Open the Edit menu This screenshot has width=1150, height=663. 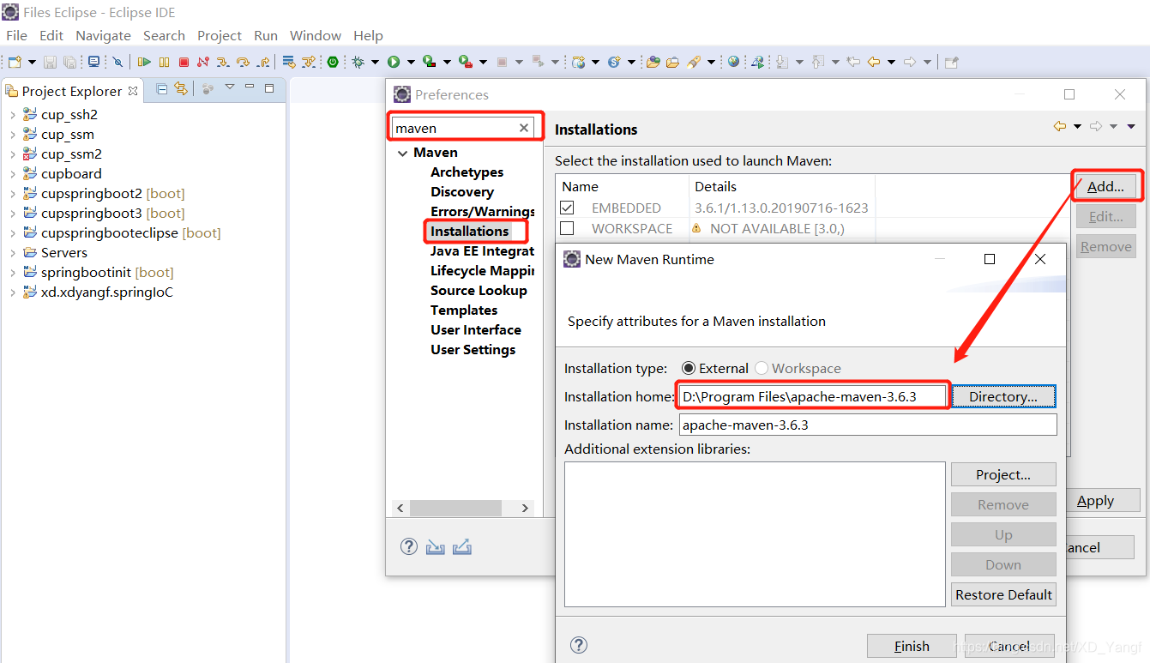coord(51,35)
